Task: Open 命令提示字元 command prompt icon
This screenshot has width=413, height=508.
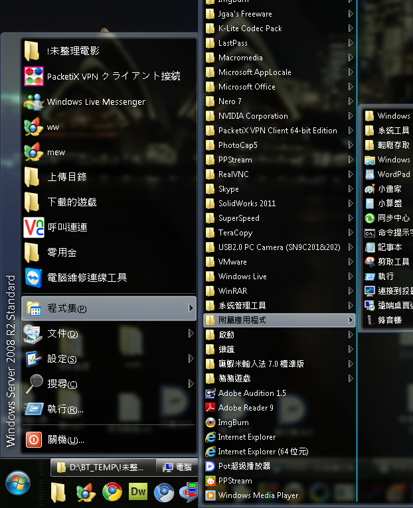Action: tap(370, 233)
